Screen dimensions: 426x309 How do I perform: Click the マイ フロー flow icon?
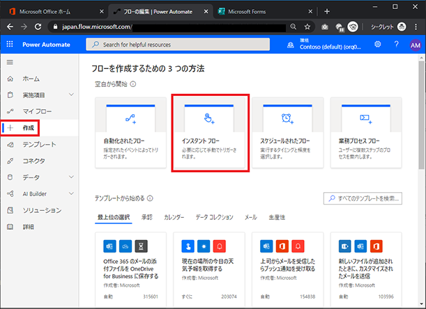10,111
